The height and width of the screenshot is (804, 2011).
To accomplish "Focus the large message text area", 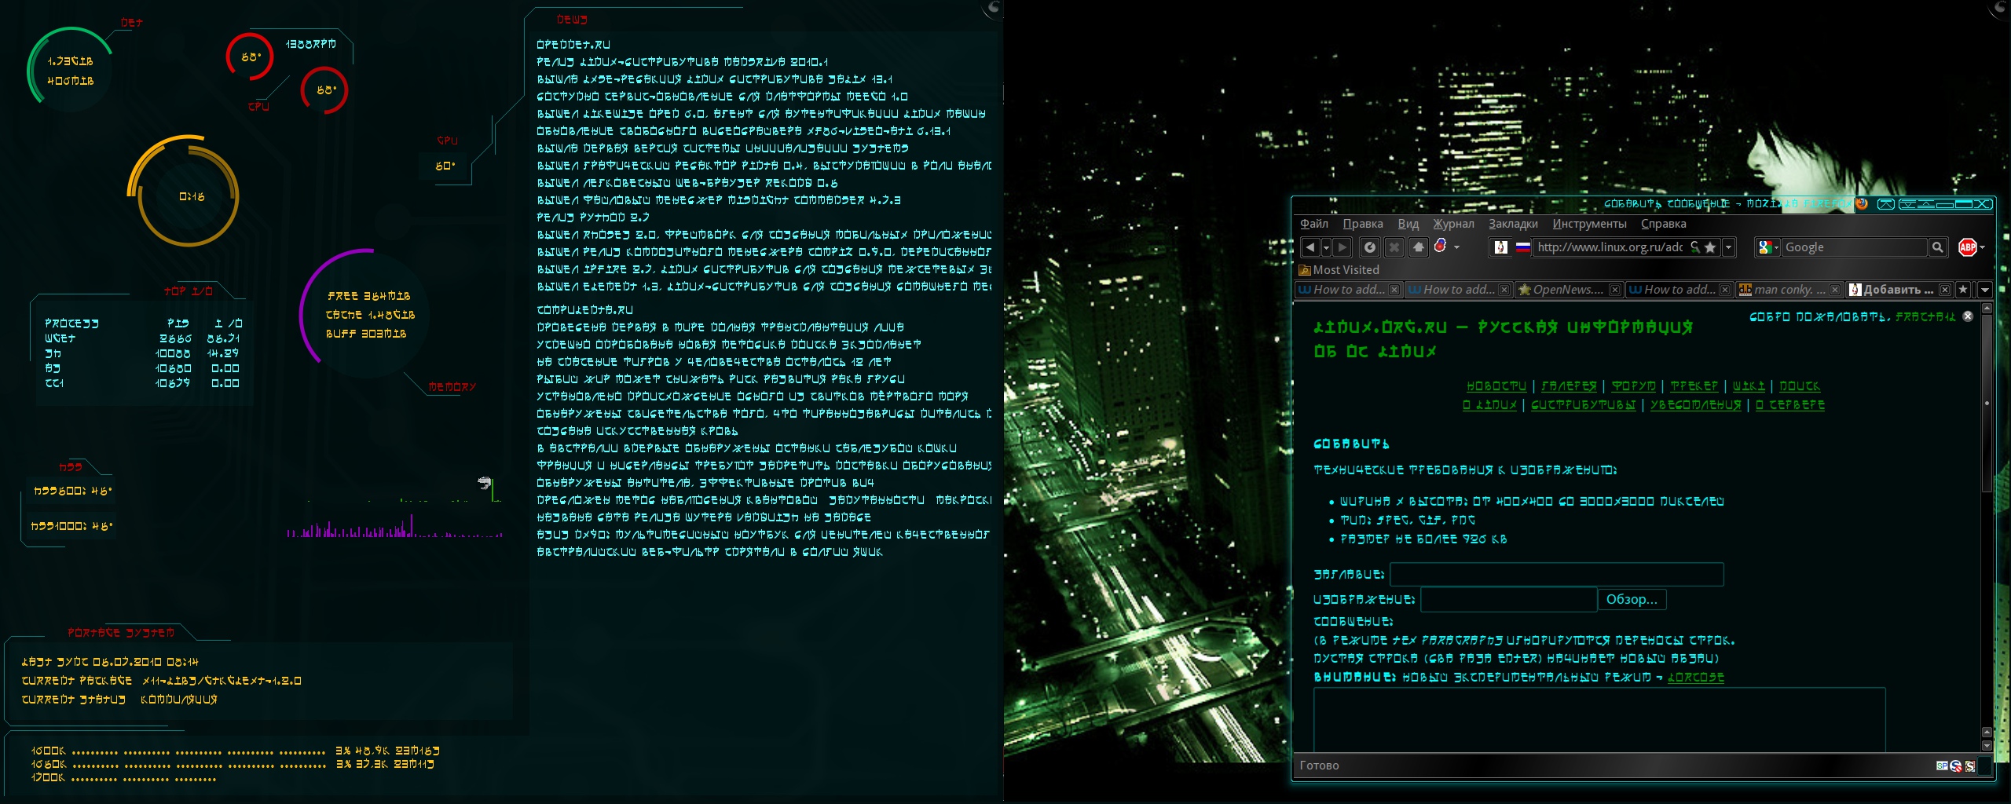I will pyautogui.click(x=1599, y=720).
